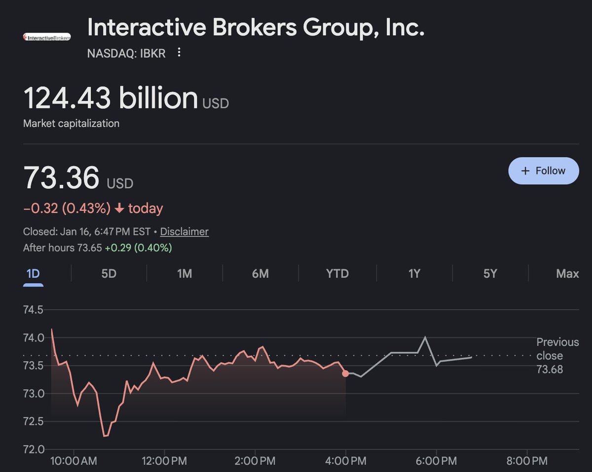Click the Interactive Brokers logo
Screen dimensions: 592x472
click(47, 37)
